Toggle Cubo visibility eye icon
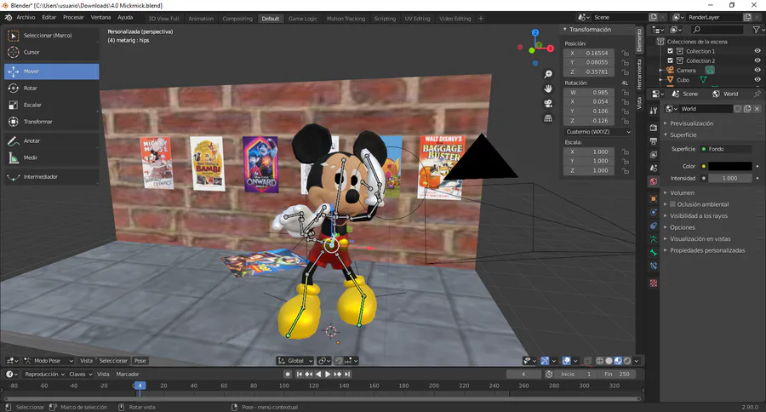The width and height of the screenshot is (766, 412). [757, 80]
